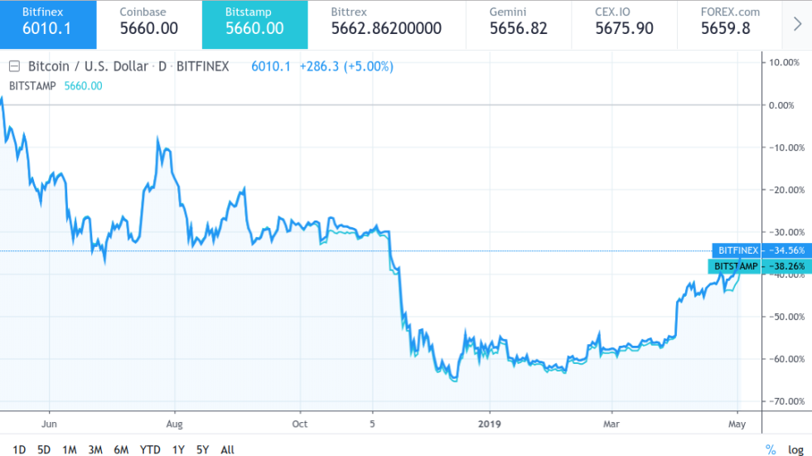Screen dimensions: 812x456
Task: Select the YTD range button
Action: (150, 449)
